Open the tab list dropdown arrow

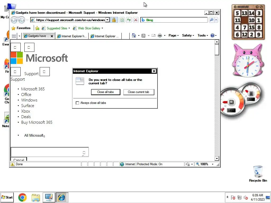[19, 36]
